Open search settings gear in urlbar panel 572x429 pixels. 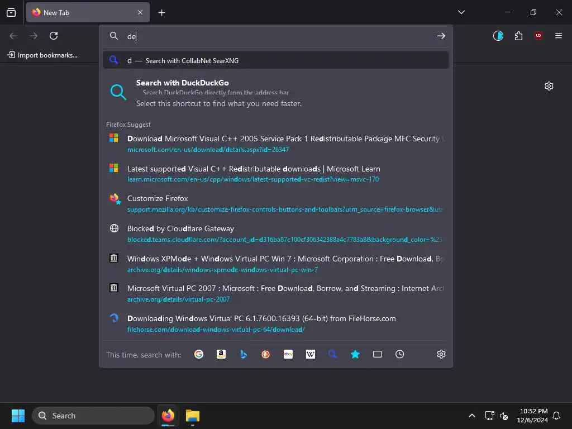click(x=441, y=354)
